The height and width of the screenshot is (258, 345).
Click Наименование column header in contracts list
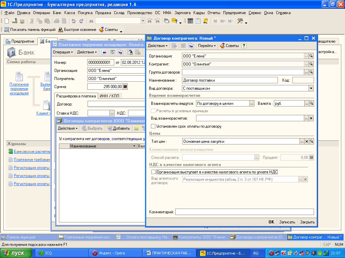coord(103,146)
